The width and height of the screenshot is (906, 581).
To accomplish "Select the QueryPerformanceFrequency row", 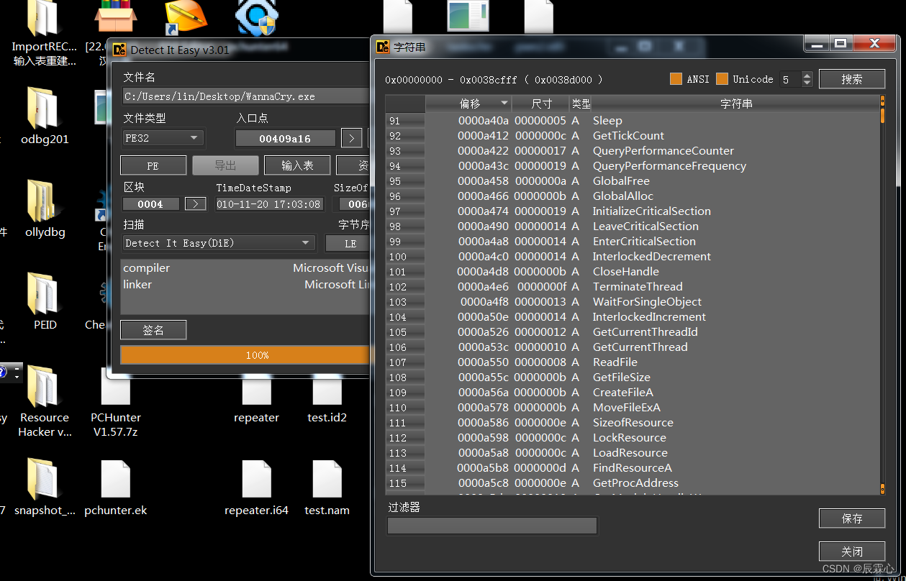I will click(633, 166).
